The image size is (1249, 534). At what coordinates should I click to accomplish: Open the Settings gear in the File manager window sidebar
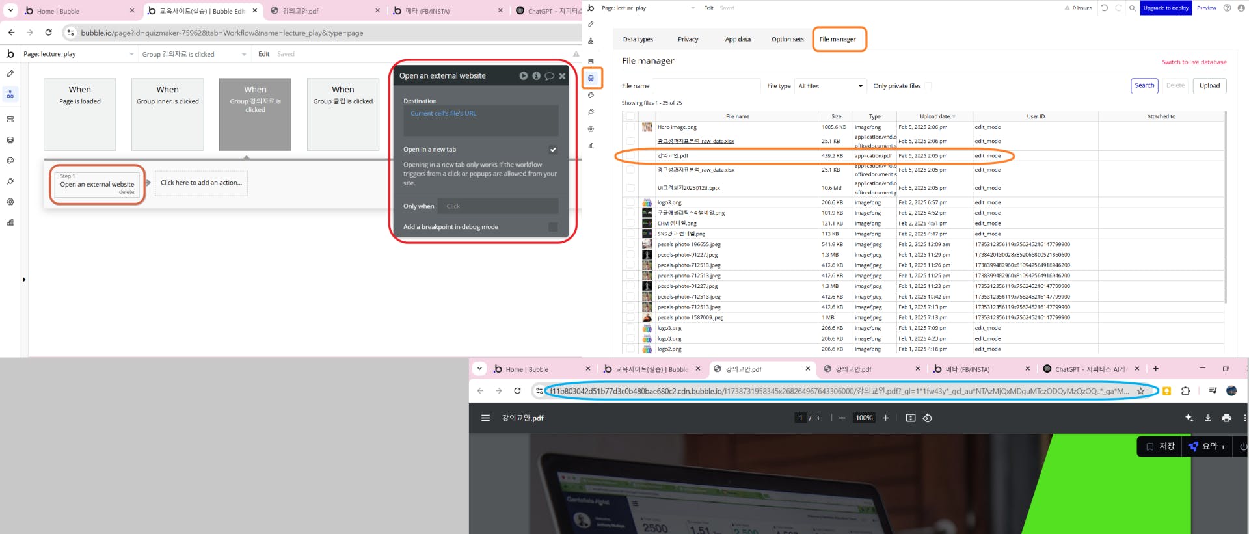(x=591, y=129)
